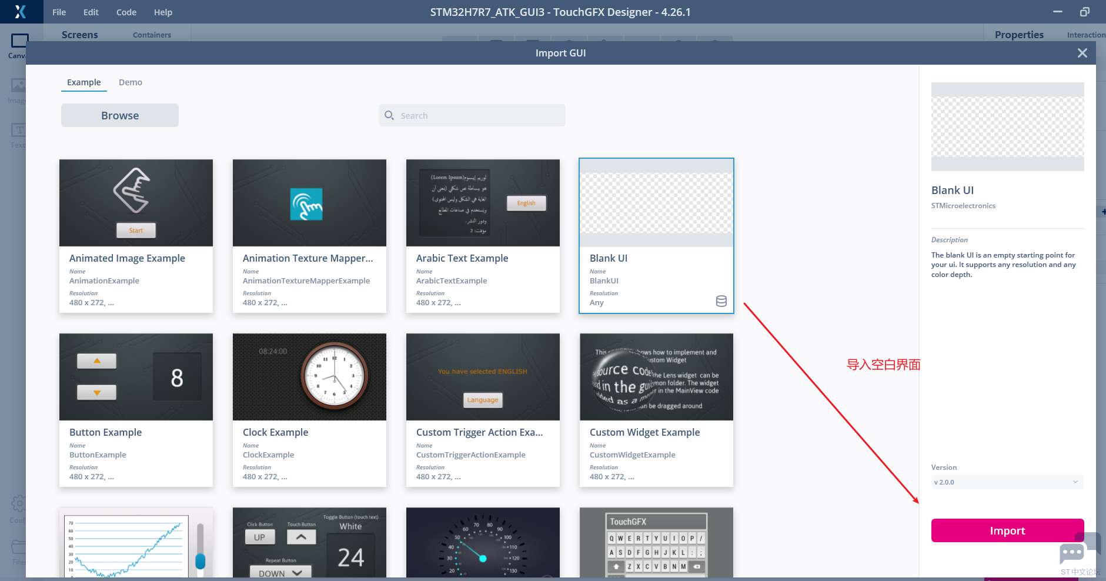Click the 'Custom Widget Example' title text
This screenshot has width=1106, height=581.
[644, 432]
